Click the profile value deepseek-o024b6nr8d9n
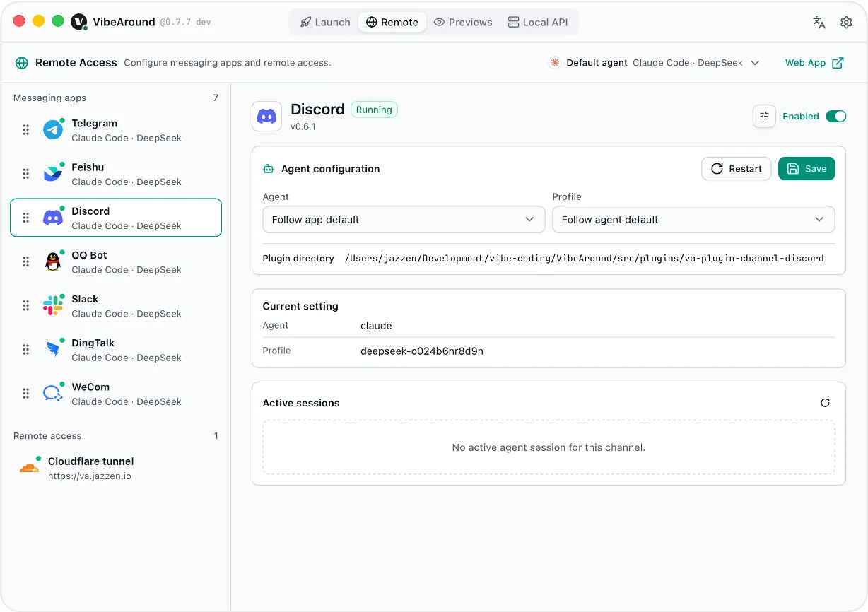Screen dimensions: 868x612 (x=422, y=351)
